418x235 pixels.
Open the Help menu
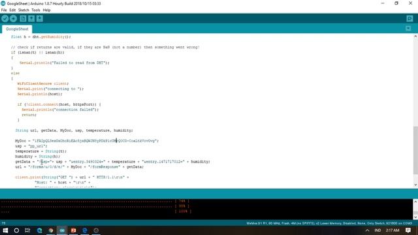(x=46, y=10)
